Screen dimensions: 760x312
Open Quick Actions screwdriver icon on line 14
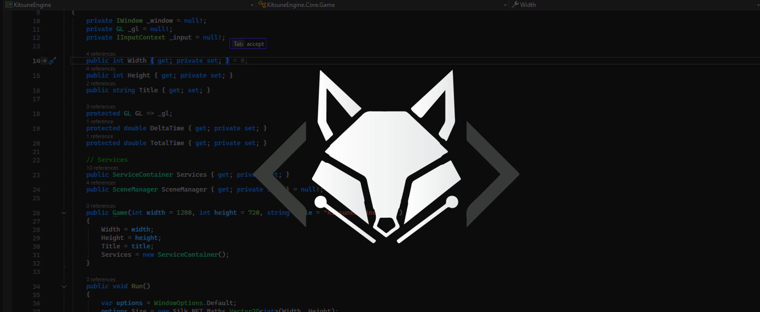pos(52,61)
